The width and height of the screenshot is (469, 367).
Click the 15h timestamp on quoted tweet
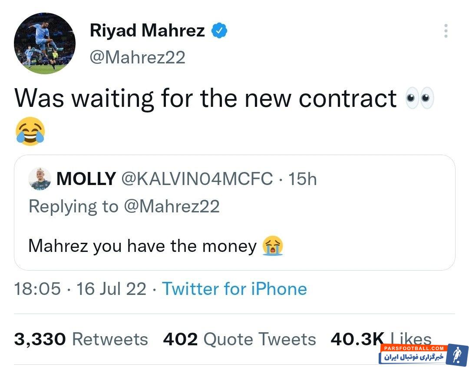click(303, 179)
